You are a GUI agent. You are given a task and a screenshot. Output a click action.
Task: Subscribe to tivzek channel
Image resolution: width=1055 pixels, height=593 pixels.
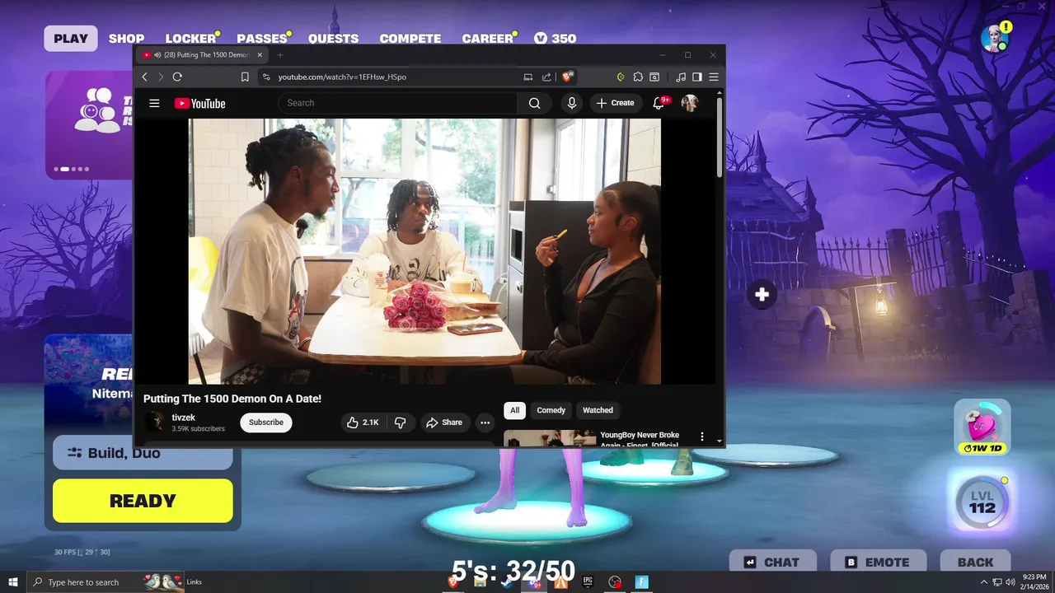click(x=266, y=423)
